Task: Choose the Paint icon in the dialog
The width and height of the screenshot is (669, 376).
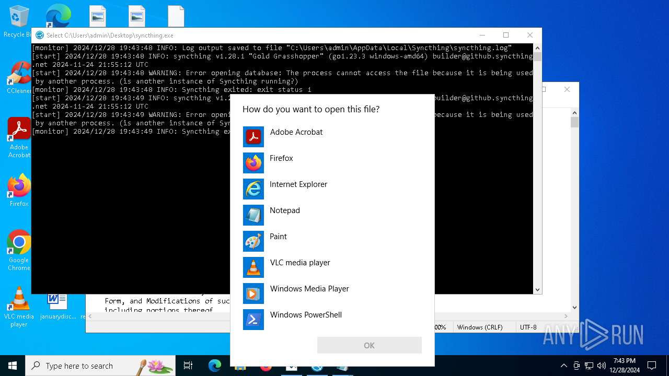Action: tap(253, 241)
